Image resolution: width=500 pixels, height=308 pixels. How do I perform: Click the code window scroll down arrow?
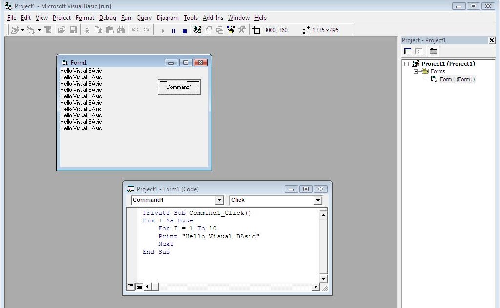click(323, 279)
